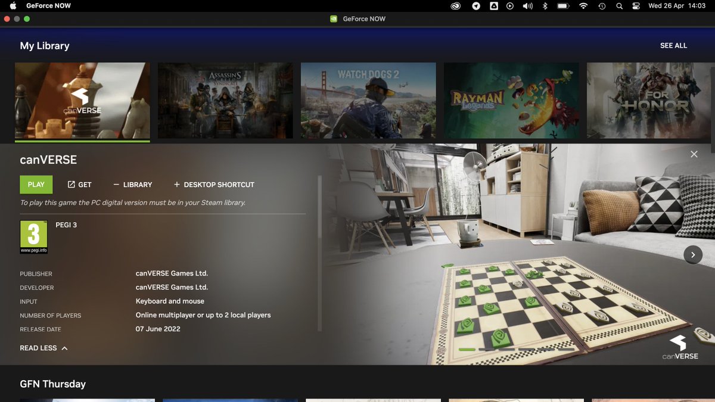Click the PUBLISHER field label
Screen dimensions: 715x402
click(x=36, y=274)
